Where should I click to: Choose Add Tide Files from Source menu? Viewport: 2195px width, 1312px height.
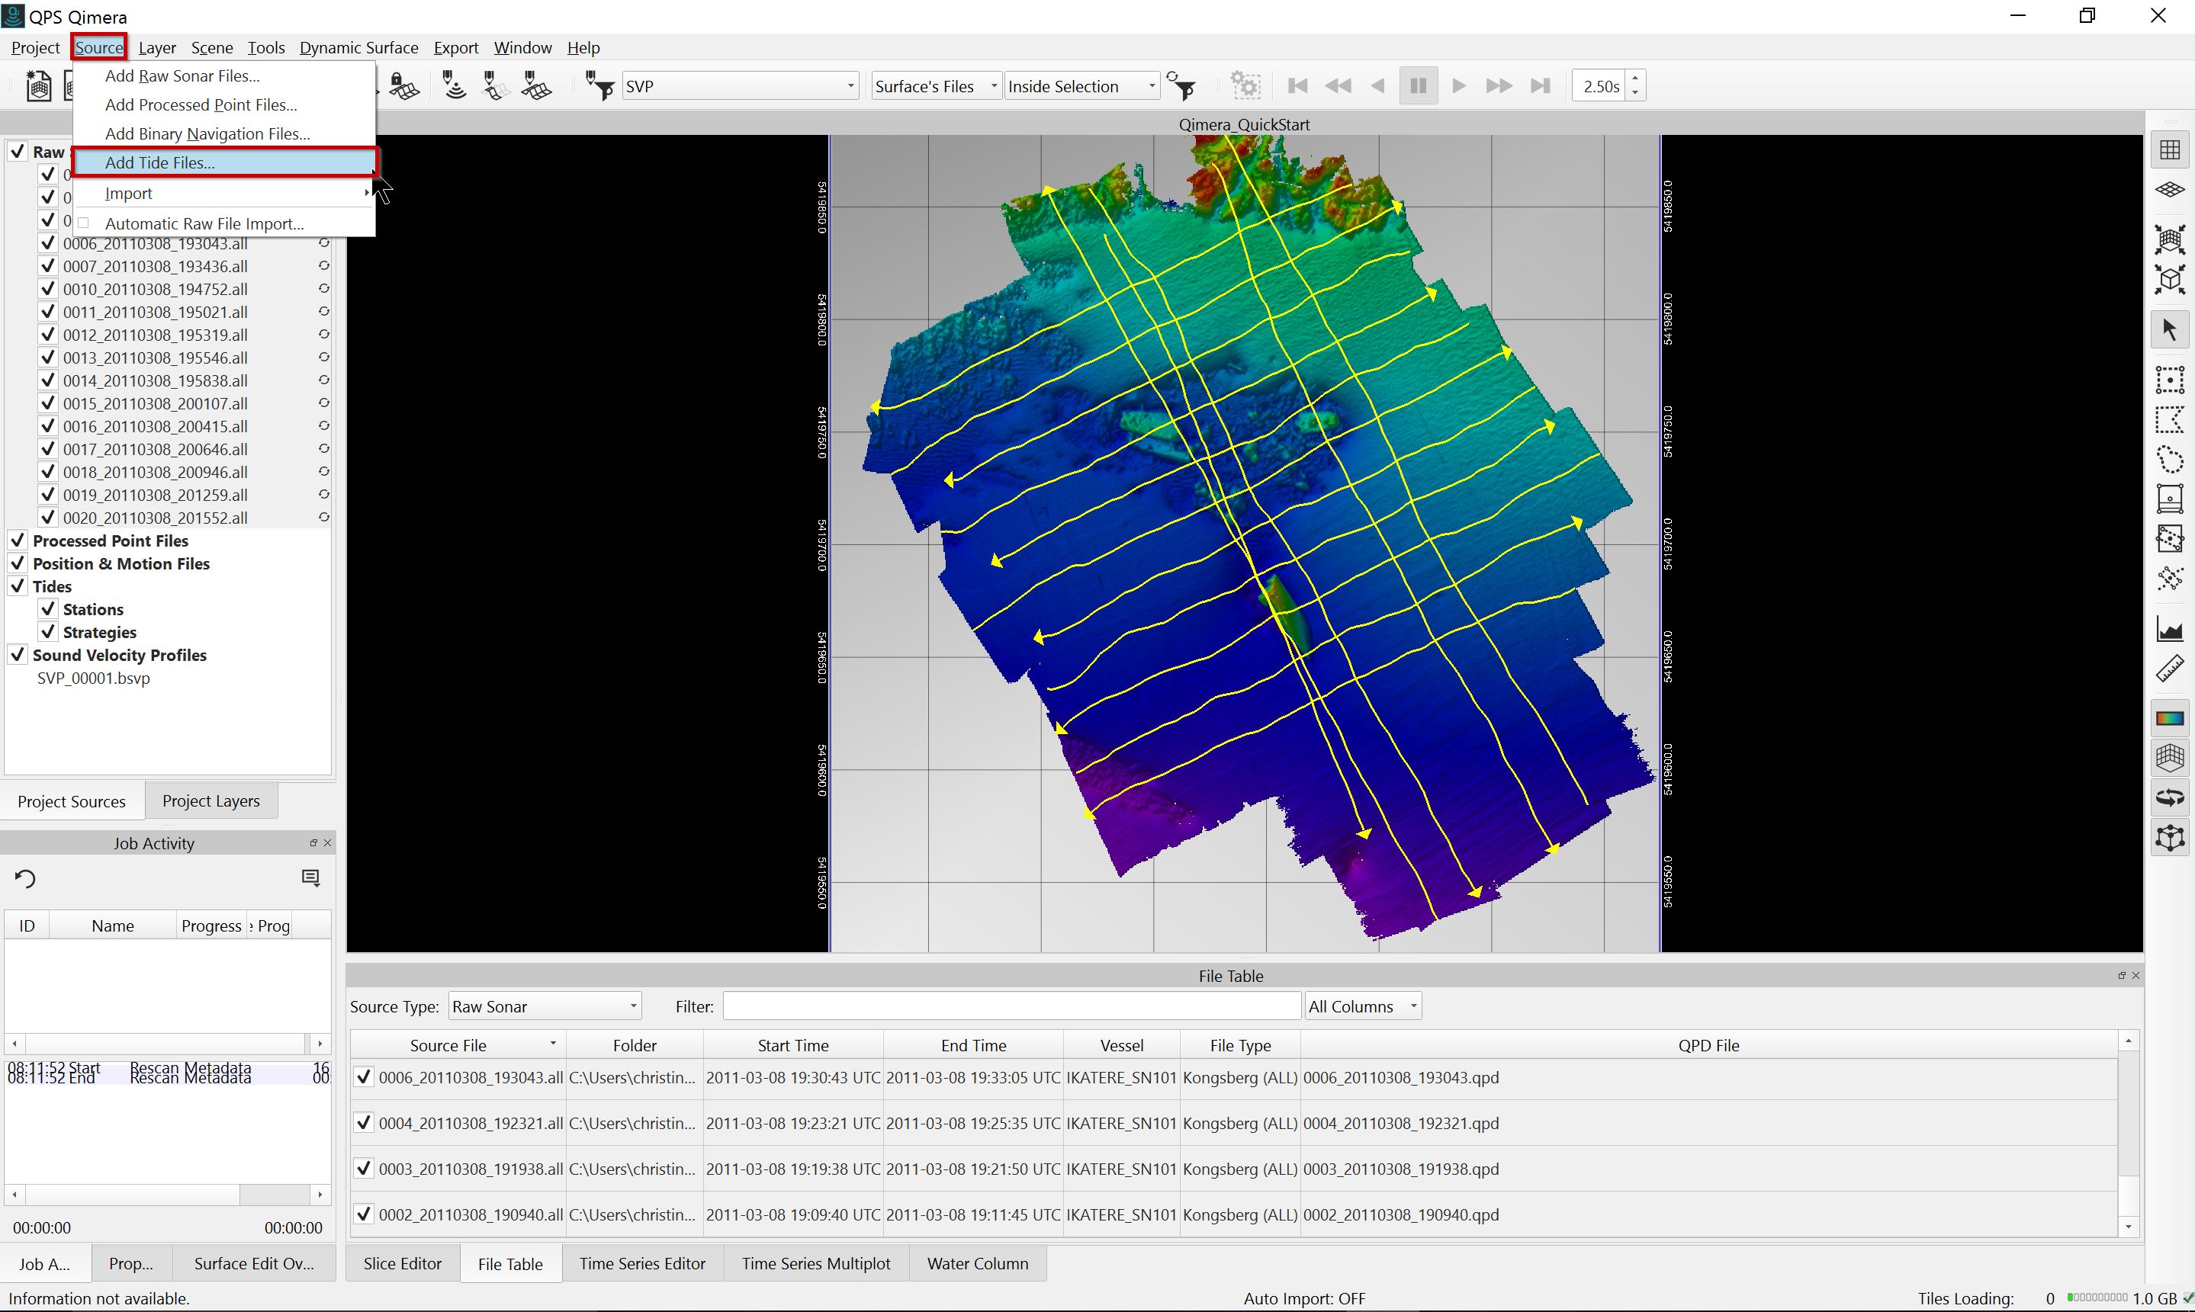point(160,162)
